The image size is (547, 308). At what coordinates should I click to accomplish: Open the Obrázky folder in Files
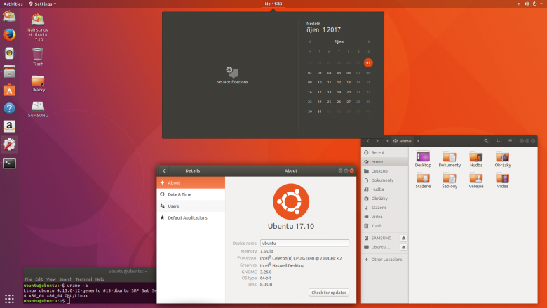(x=502, y=159)
